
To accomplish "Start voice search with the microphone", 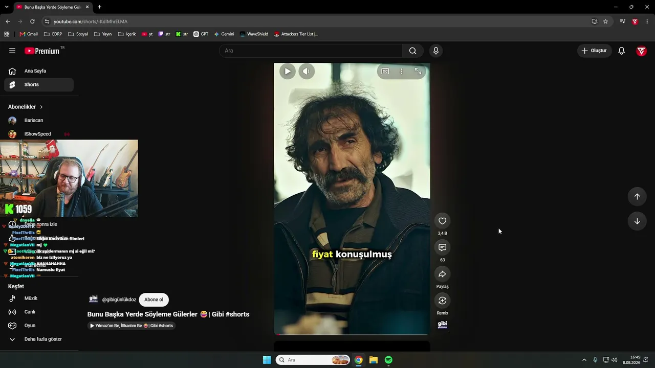I will point(436,51).
